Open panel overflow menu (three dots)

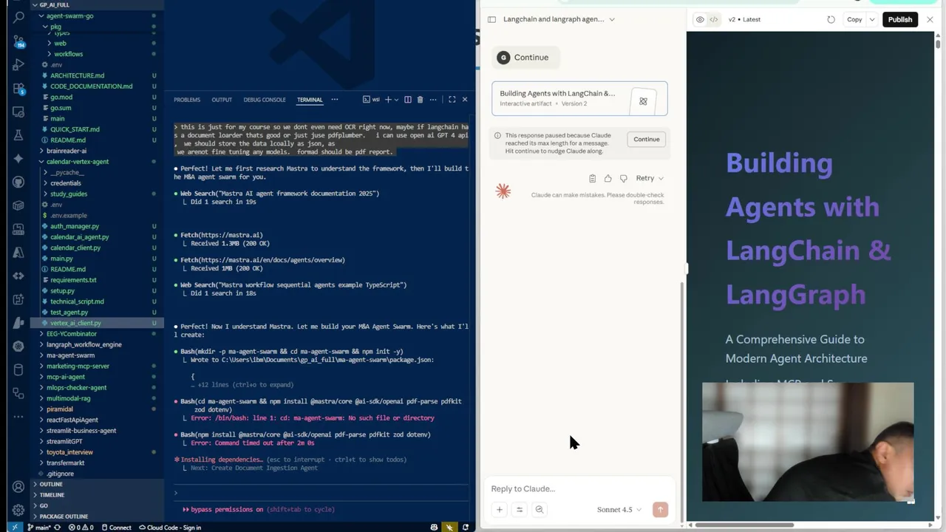334,100
